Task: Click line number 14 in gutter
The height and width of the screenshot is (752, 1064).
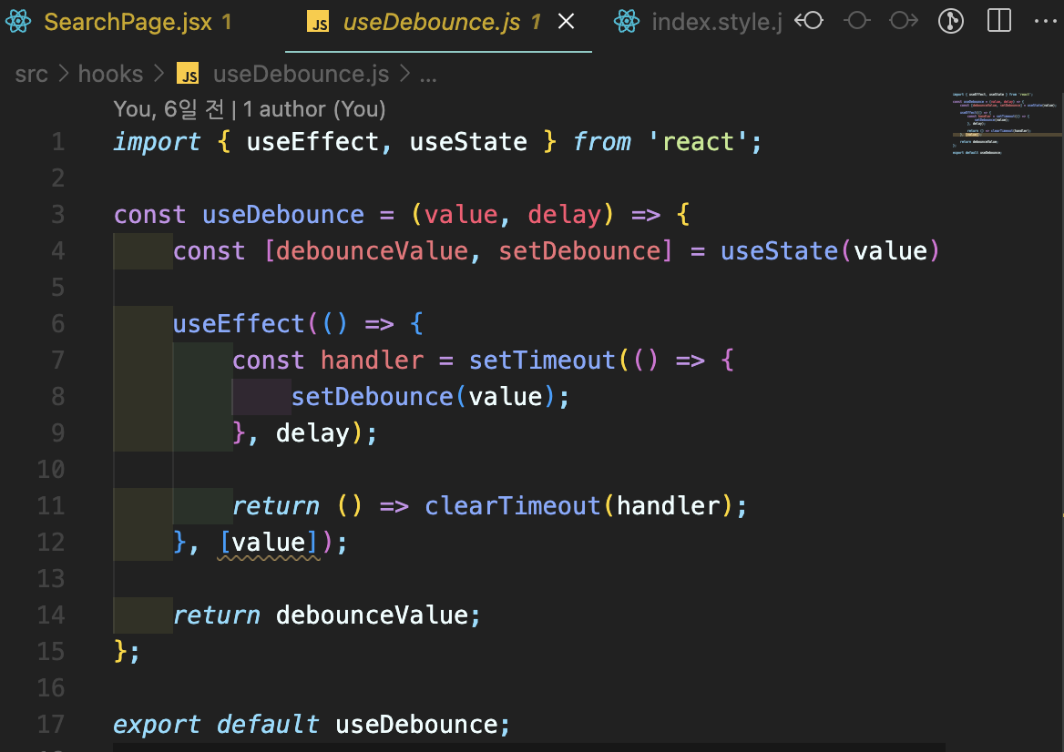Action: click(51, 615)
